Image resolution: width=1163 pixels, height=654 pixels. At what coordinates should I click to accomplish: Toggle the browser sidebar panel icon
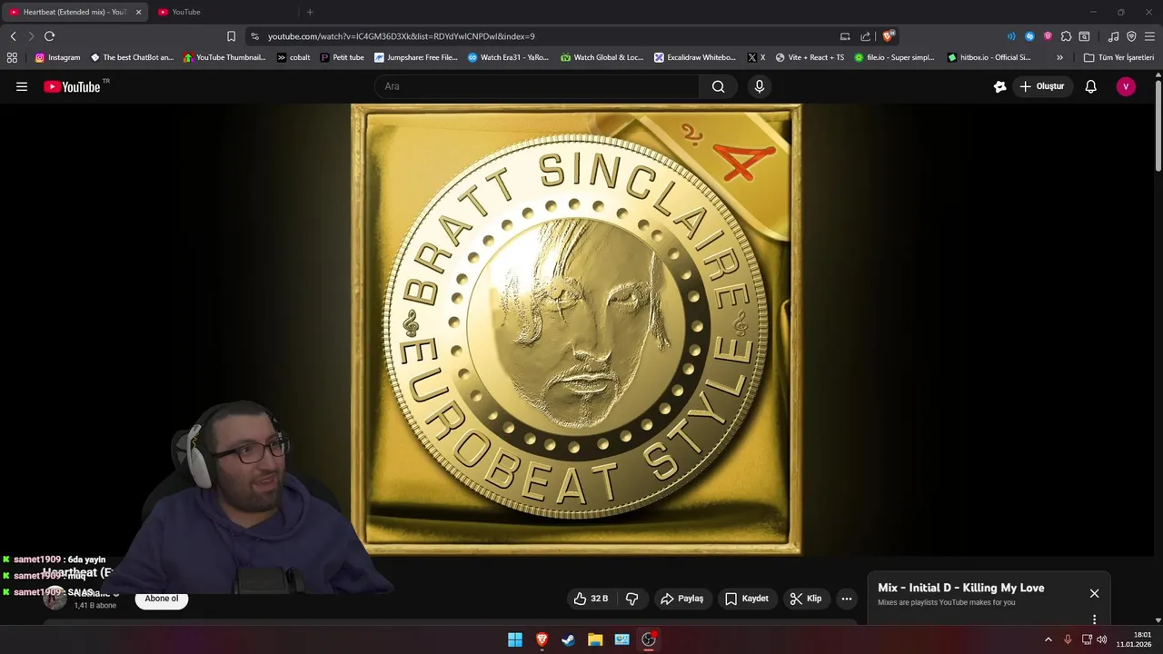[x=1084, y=36]
